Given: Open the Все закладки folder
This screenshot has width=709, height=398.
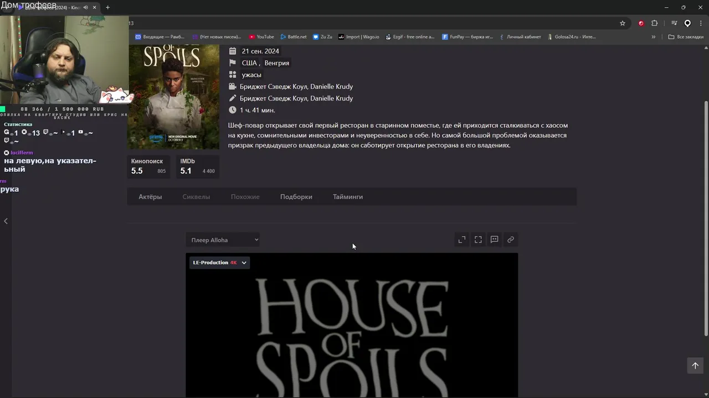Looking at the screenshot, I should pos(686,37).
